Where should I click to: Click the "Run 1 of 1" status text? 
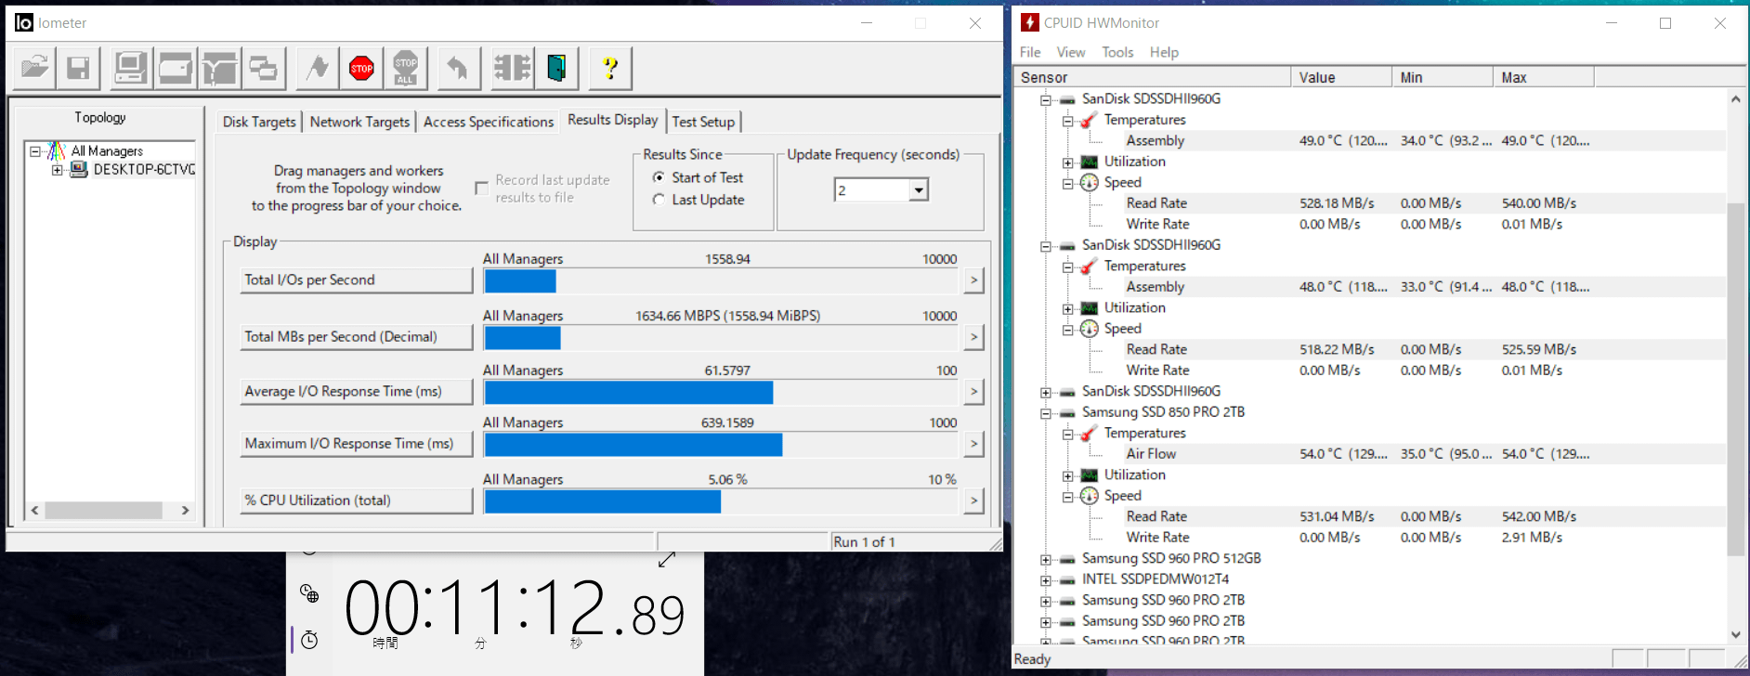tap(864, 542)
